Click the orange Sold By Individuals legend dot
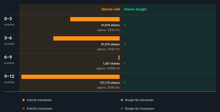This screenshot has height=112, width=220. 24,100
